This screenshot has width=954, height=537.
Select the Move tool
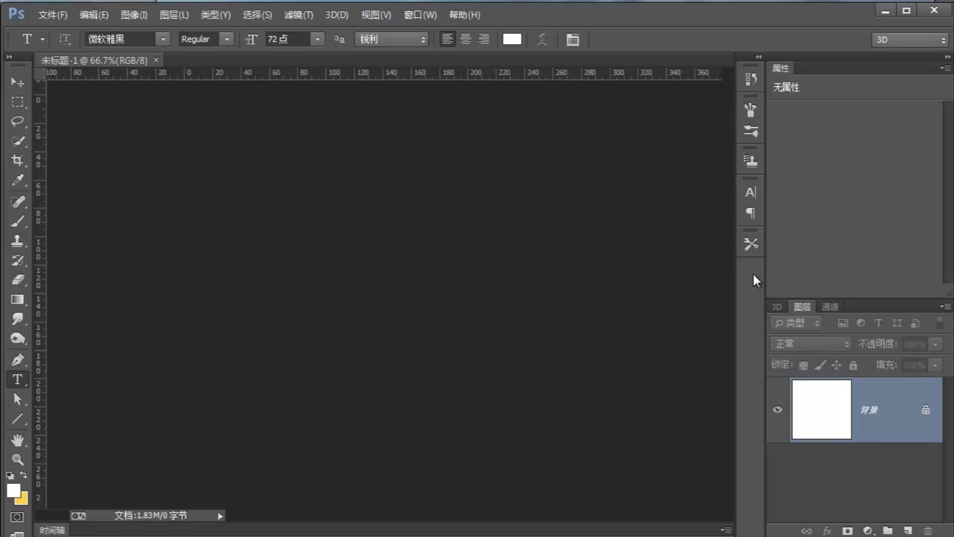point(17,82)
